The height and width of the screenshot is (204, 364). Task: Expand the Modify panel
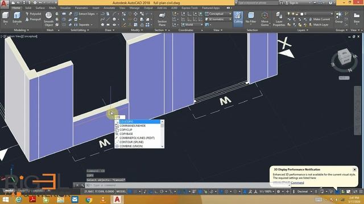[x=136, y=30]
